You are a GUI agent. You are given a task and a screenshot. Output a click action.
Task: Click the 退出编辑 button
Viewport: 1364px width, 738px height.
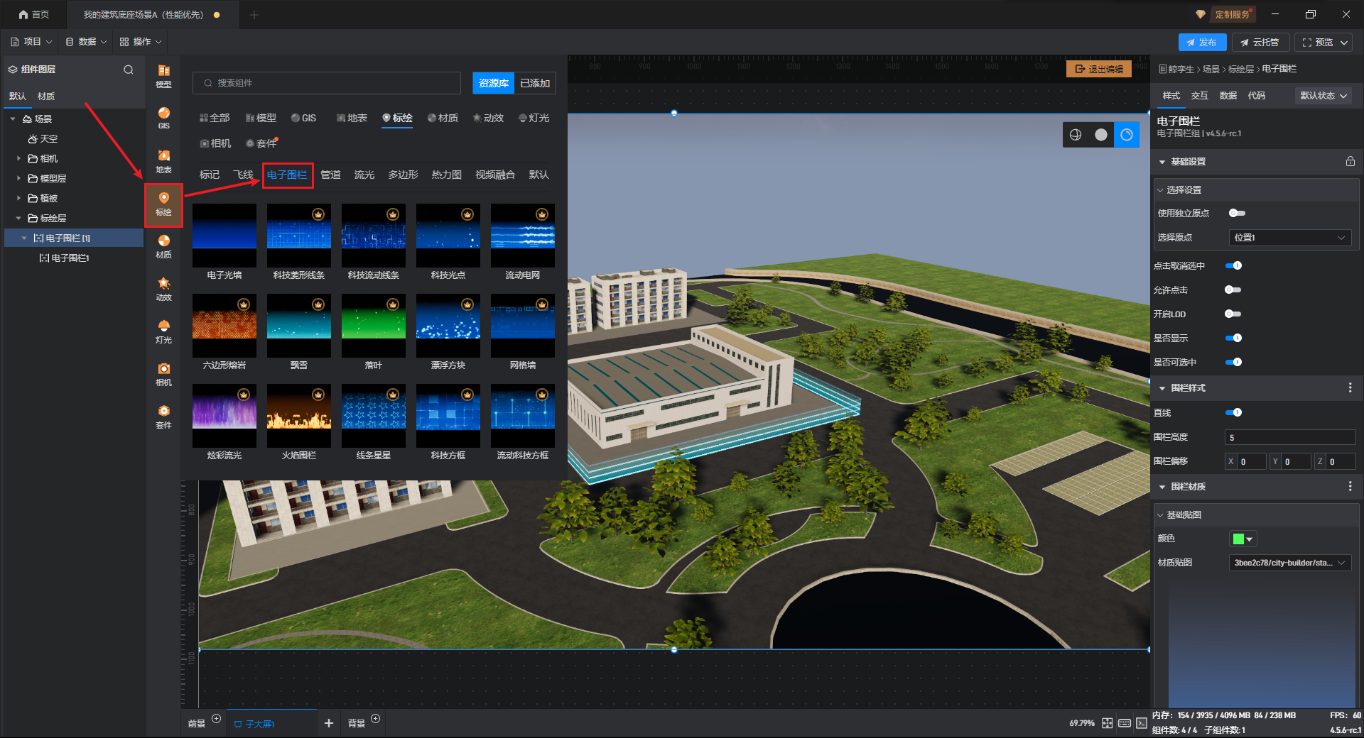[x=1098, y=70]
